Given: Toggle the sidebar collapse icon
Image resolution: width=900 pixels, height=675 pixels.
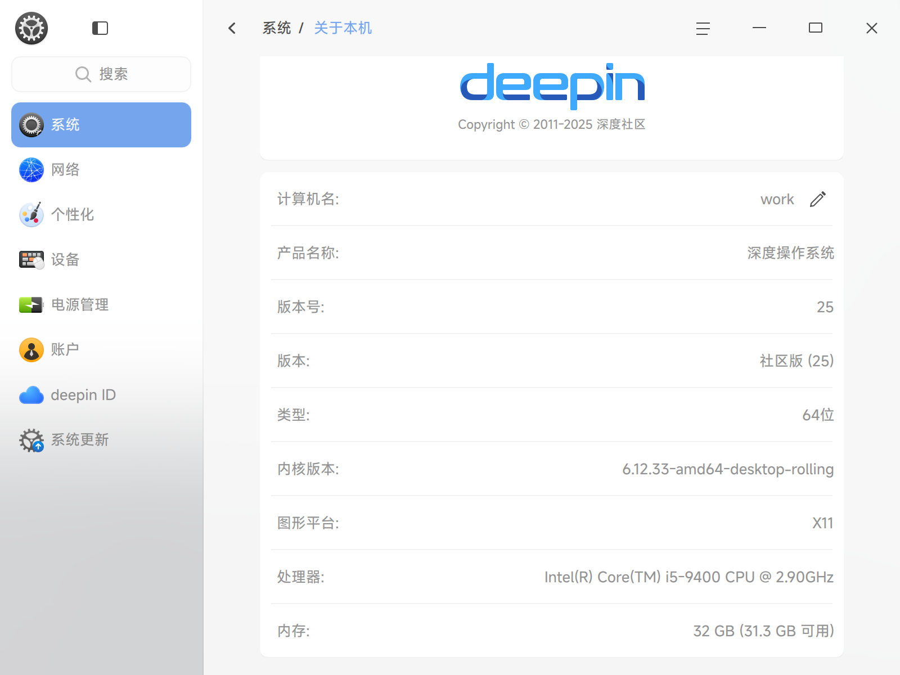Looking at the screenshot, I should 100,28.
